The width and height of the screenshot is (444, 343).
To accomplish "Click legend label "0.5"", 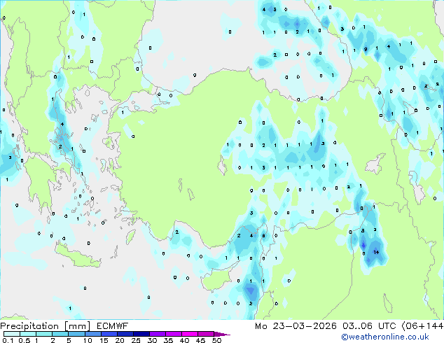I will click(x=25, y=340).
